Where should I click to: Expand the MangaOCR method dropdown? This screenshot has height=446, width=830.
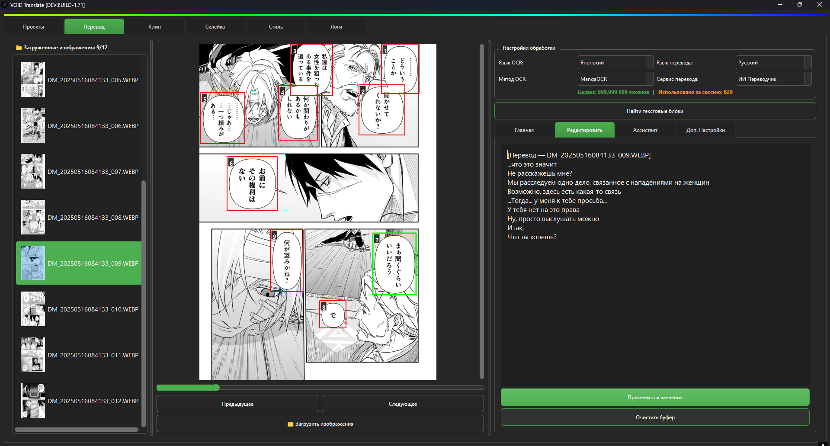click(615, 79)
